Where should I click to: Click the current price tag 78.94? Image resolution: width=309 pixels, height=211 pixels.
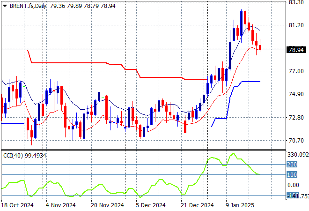coord(296,50)
